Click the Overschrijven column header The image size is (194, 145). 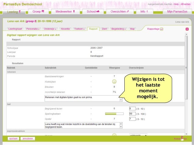[x=136, y=68]
